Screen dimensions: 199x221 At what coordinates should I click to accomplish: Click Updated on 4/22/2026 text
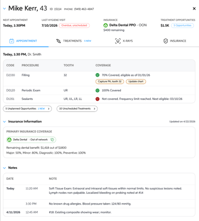point(182,122)
